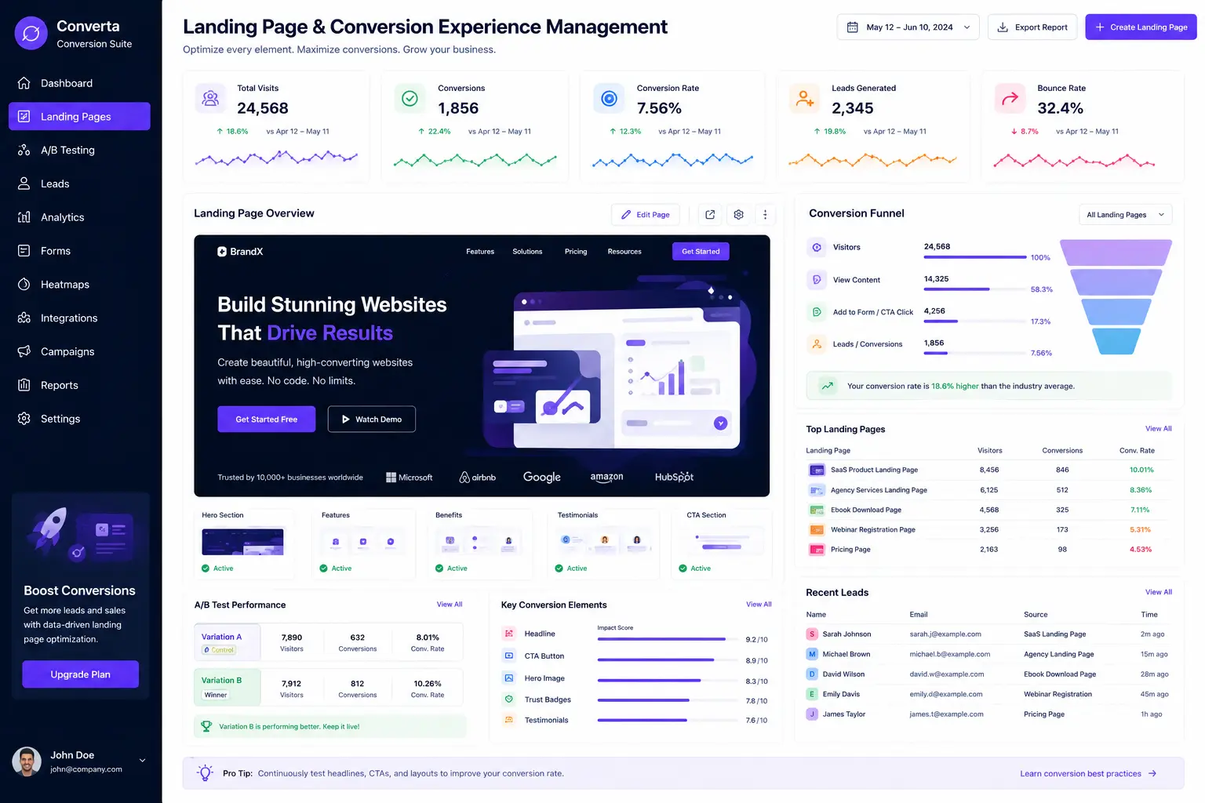1205x803 pixels.
Task: Click Create Landing Page button
Action: tap(1141, 27)
